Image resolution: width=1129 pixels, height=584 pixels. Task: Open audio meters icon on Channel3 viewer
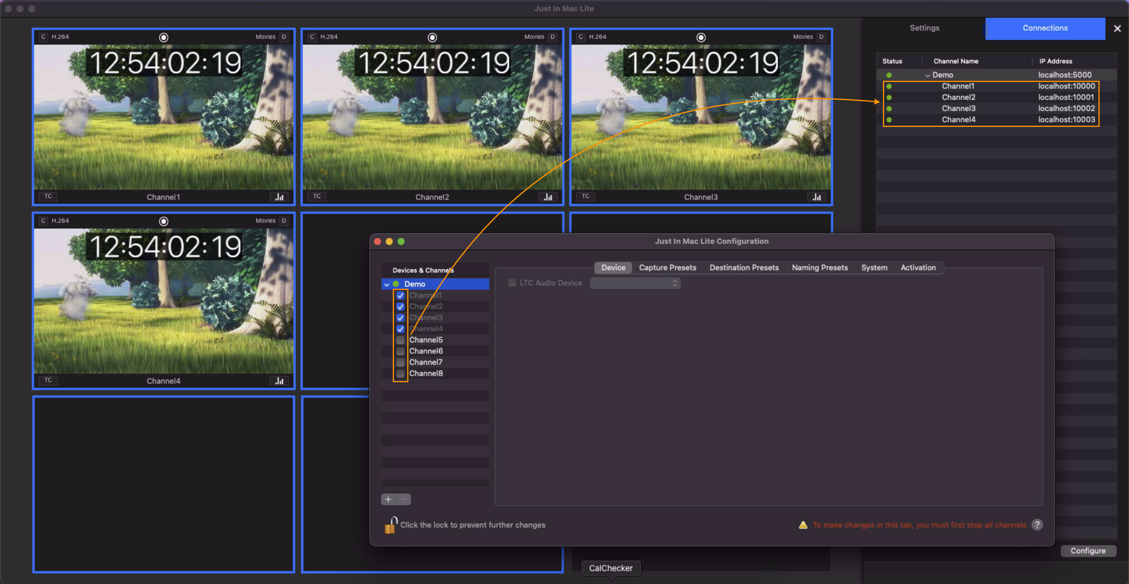pyautogui.click(x=816, y=197)
